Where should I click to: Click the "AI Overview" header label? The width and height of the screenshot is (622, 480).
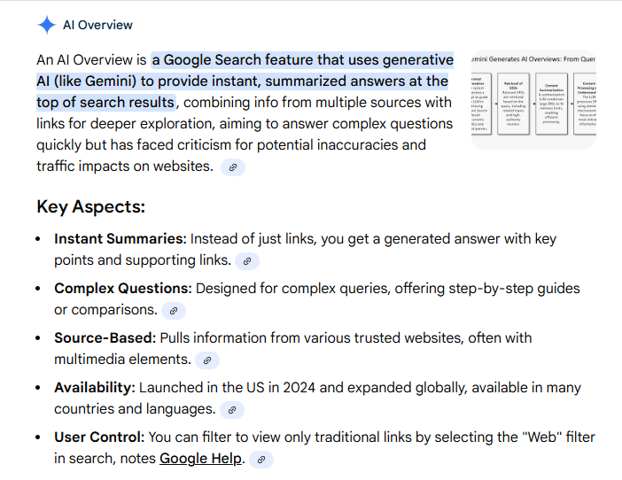click(97, 25)
